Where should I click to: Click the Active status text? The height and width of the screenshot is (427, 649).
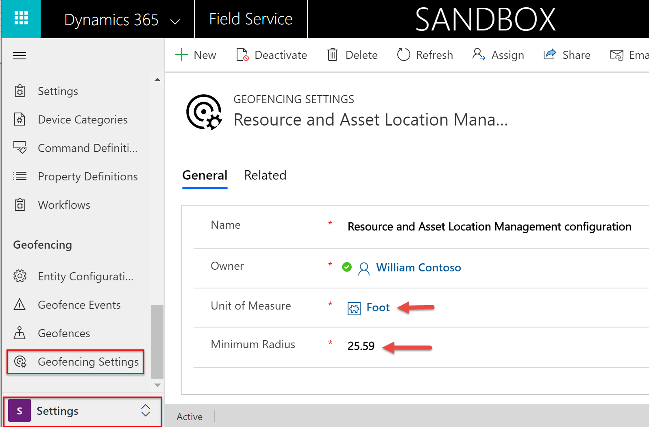[x=189, y=416]
